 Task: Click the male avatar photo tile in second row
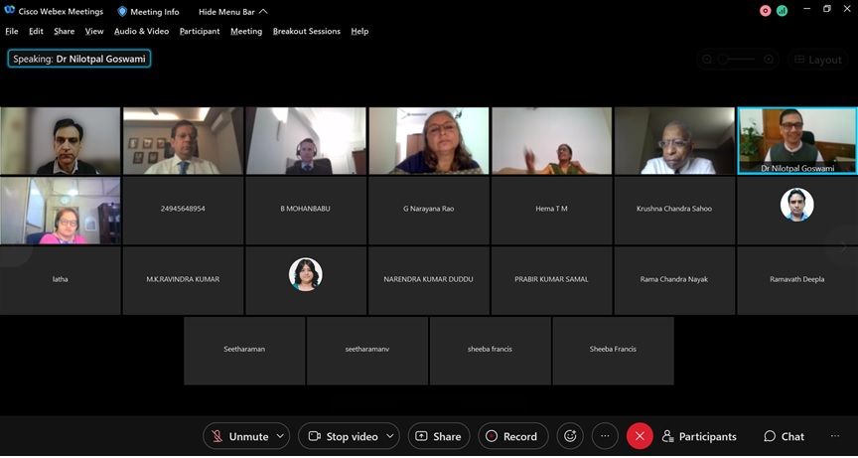pos(797,211)
